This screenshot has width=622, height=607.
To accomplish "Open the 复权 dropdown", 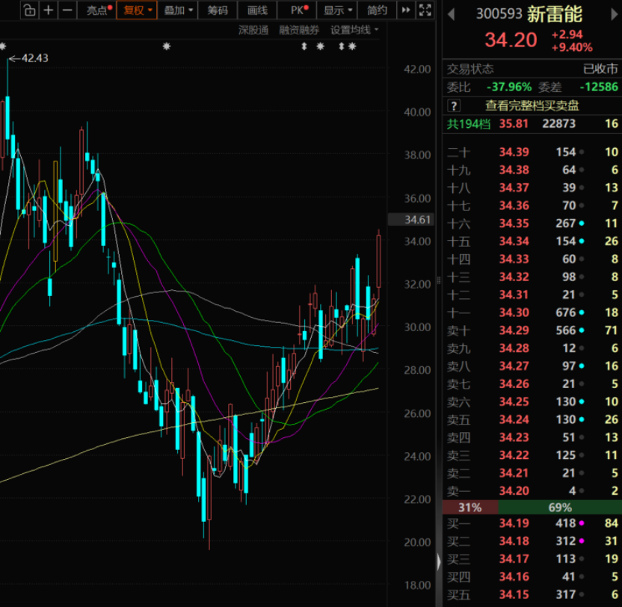I will 137,10.
